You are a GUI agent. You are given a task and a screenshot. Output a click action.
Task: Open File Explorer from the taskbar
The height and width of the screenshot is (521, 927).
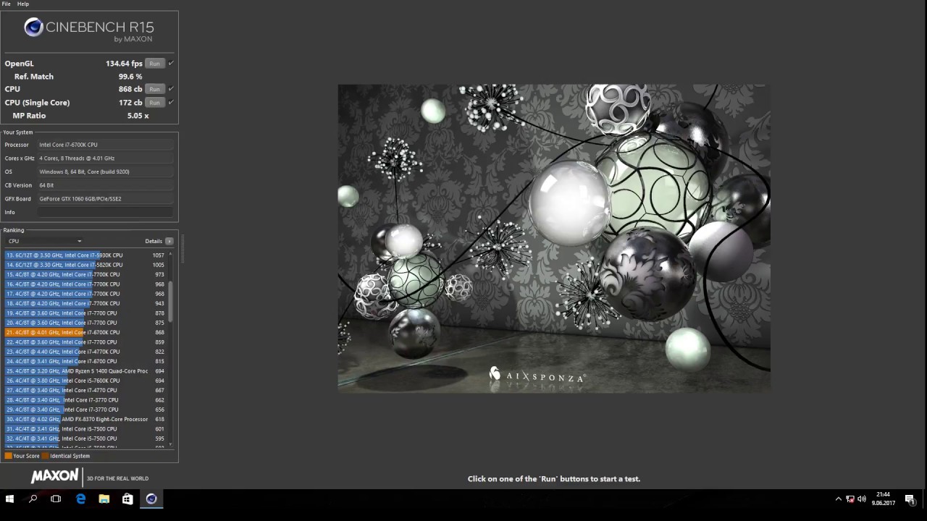(104, 499)
